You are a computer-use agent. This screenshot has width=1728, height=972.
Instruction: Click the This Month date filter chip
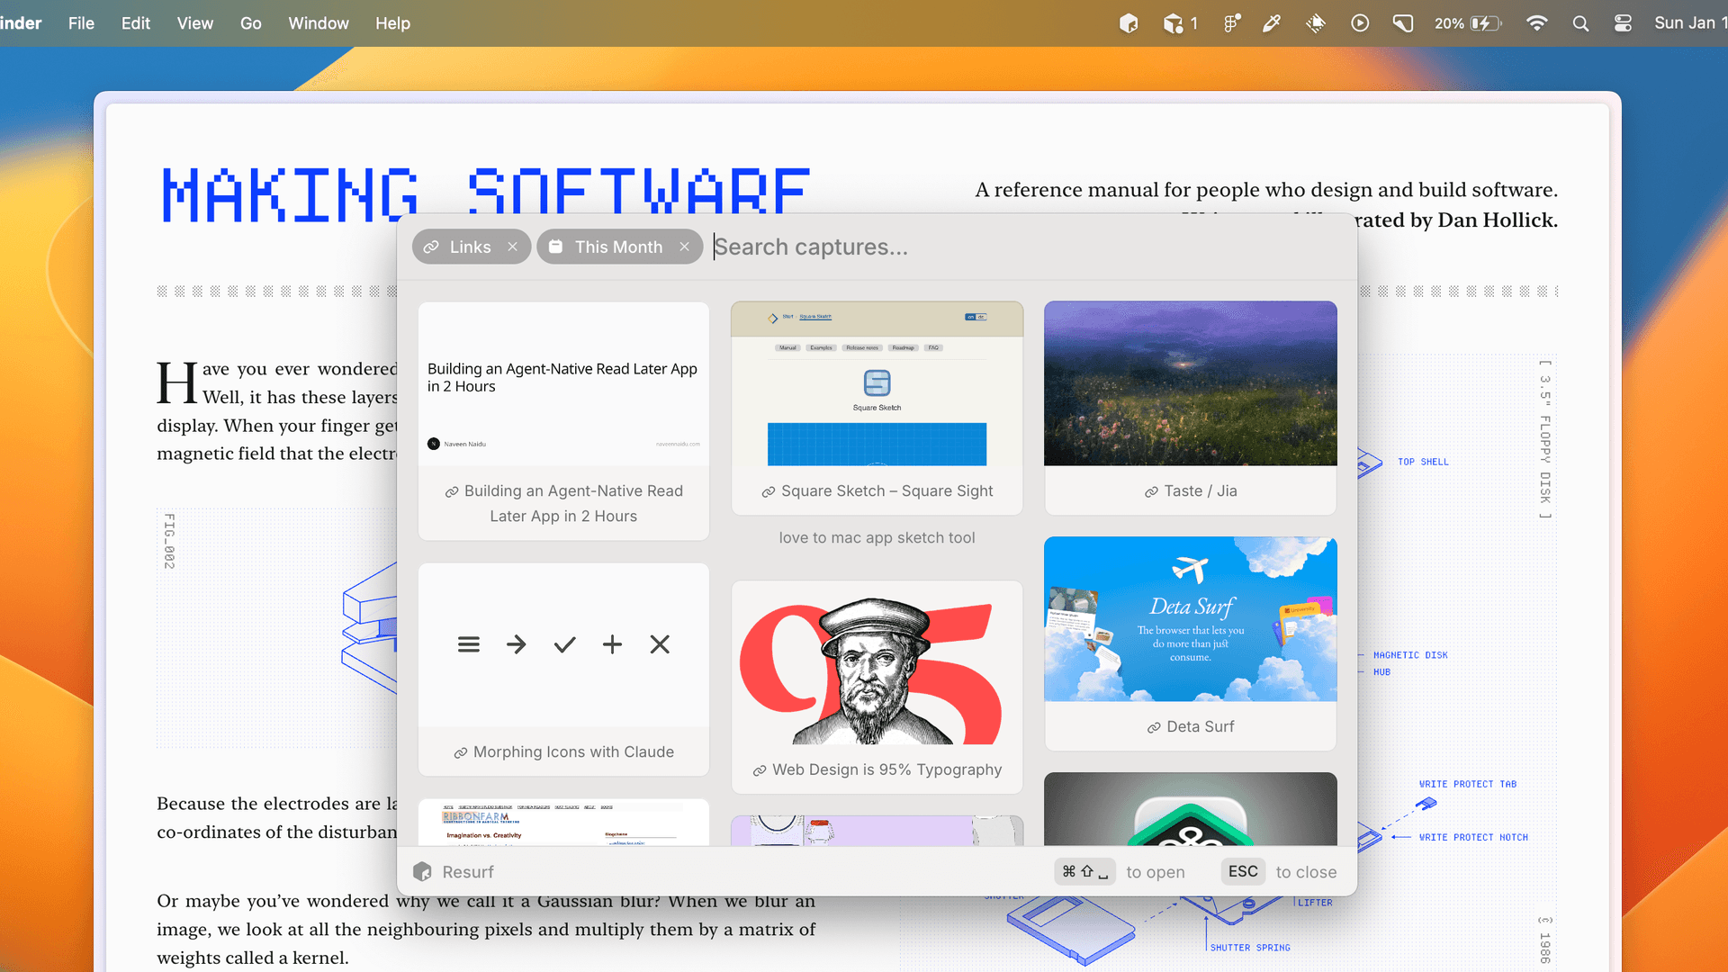(x=617, y=247)
